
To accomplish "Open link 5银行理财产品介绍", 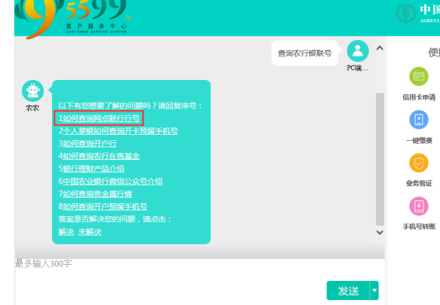I will click(x=91, y=169).
